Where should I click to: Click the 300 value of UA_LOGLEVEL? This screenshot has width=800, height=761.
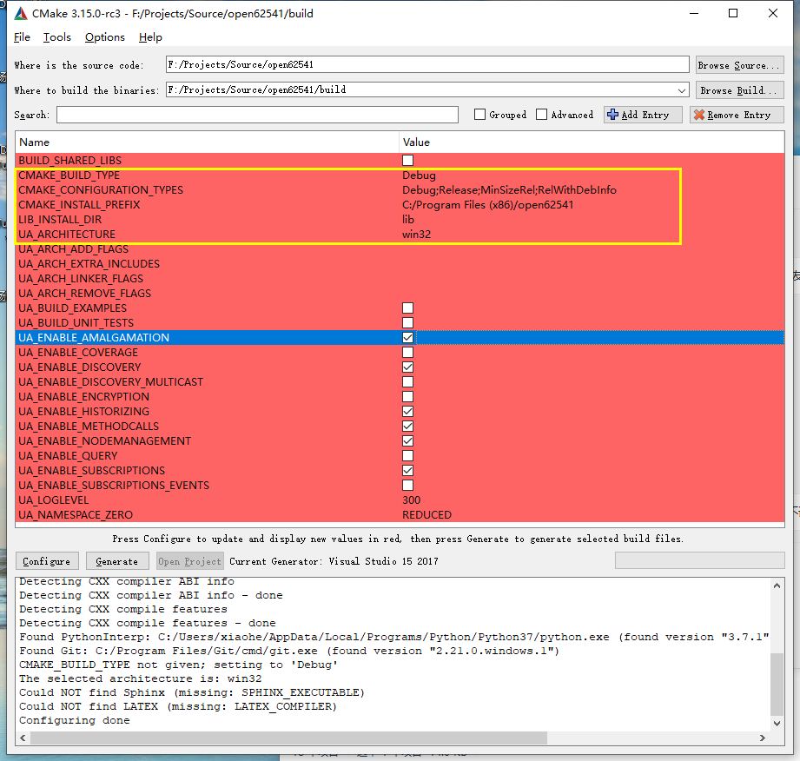pyautogui.click(x=411, y=500)
